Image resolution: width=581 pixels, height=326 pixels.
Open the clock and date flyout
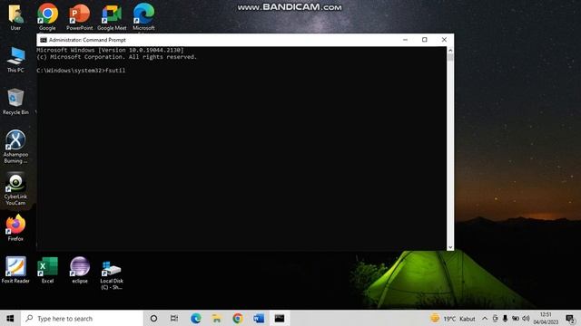(546, 318)
